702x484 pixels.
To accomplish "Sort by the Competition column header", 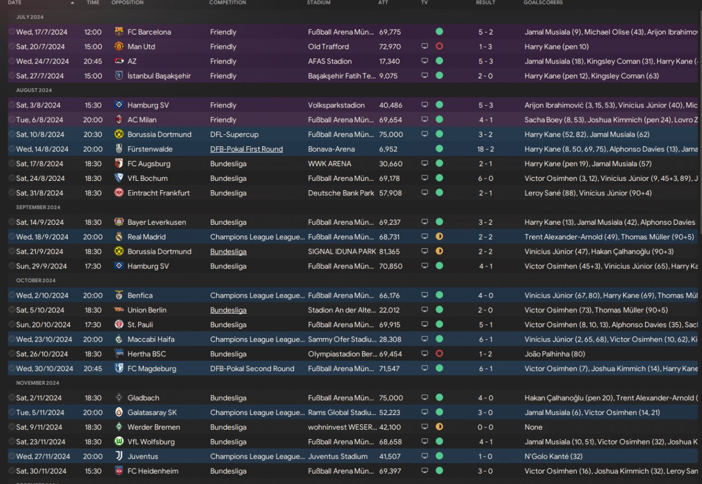I will click(228, 3).
